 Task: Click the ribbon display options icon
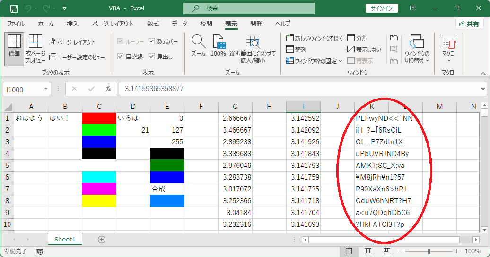click(413, 8)
